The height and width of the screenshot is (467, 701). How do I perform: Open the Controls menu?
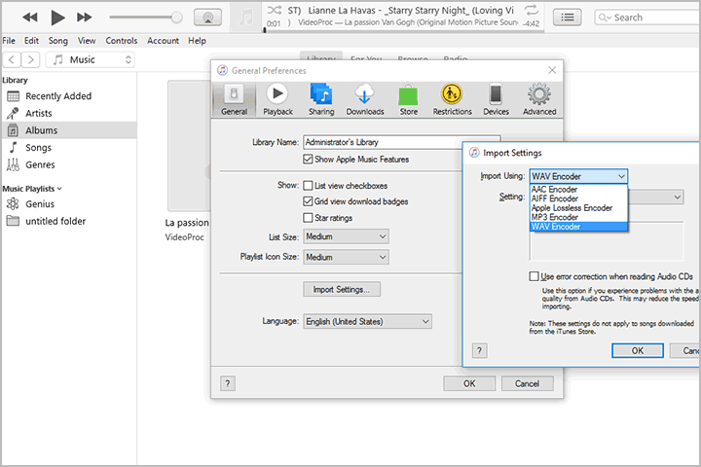click(x=122, y=41)
